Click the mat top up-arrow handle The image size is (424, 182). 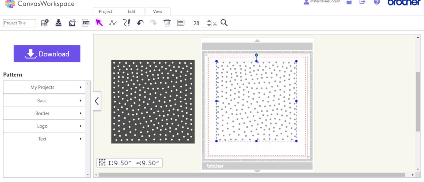tap(257, 41)
